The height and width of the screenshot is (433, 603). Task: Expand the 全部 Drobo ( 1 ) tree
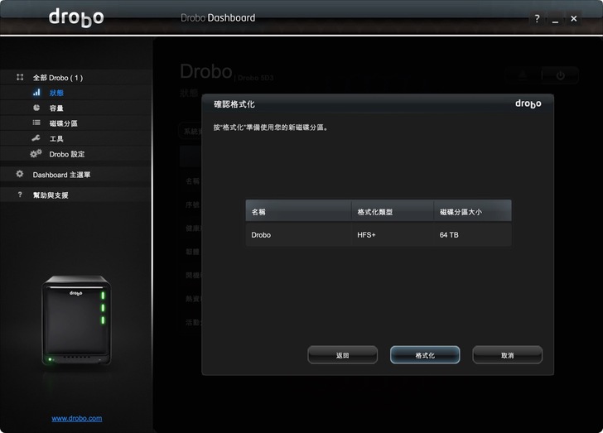point(57,78)
